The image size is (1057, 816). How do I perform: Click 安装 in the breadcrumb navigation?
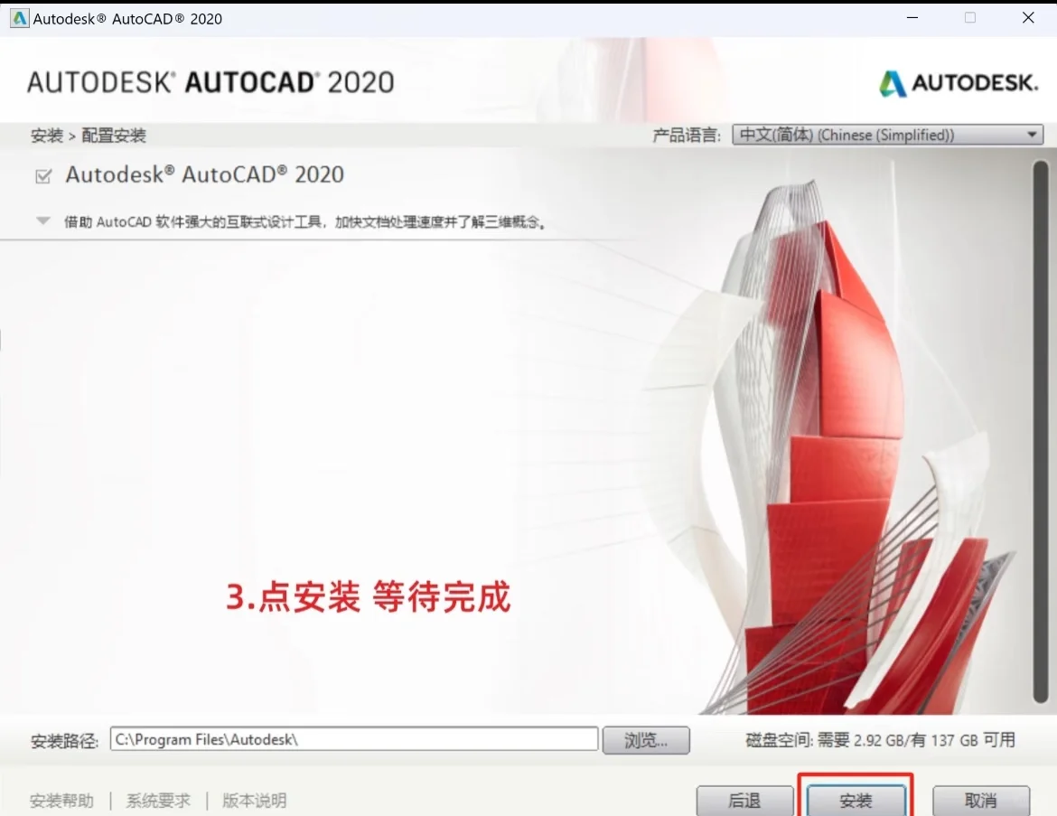pos(46,135)
